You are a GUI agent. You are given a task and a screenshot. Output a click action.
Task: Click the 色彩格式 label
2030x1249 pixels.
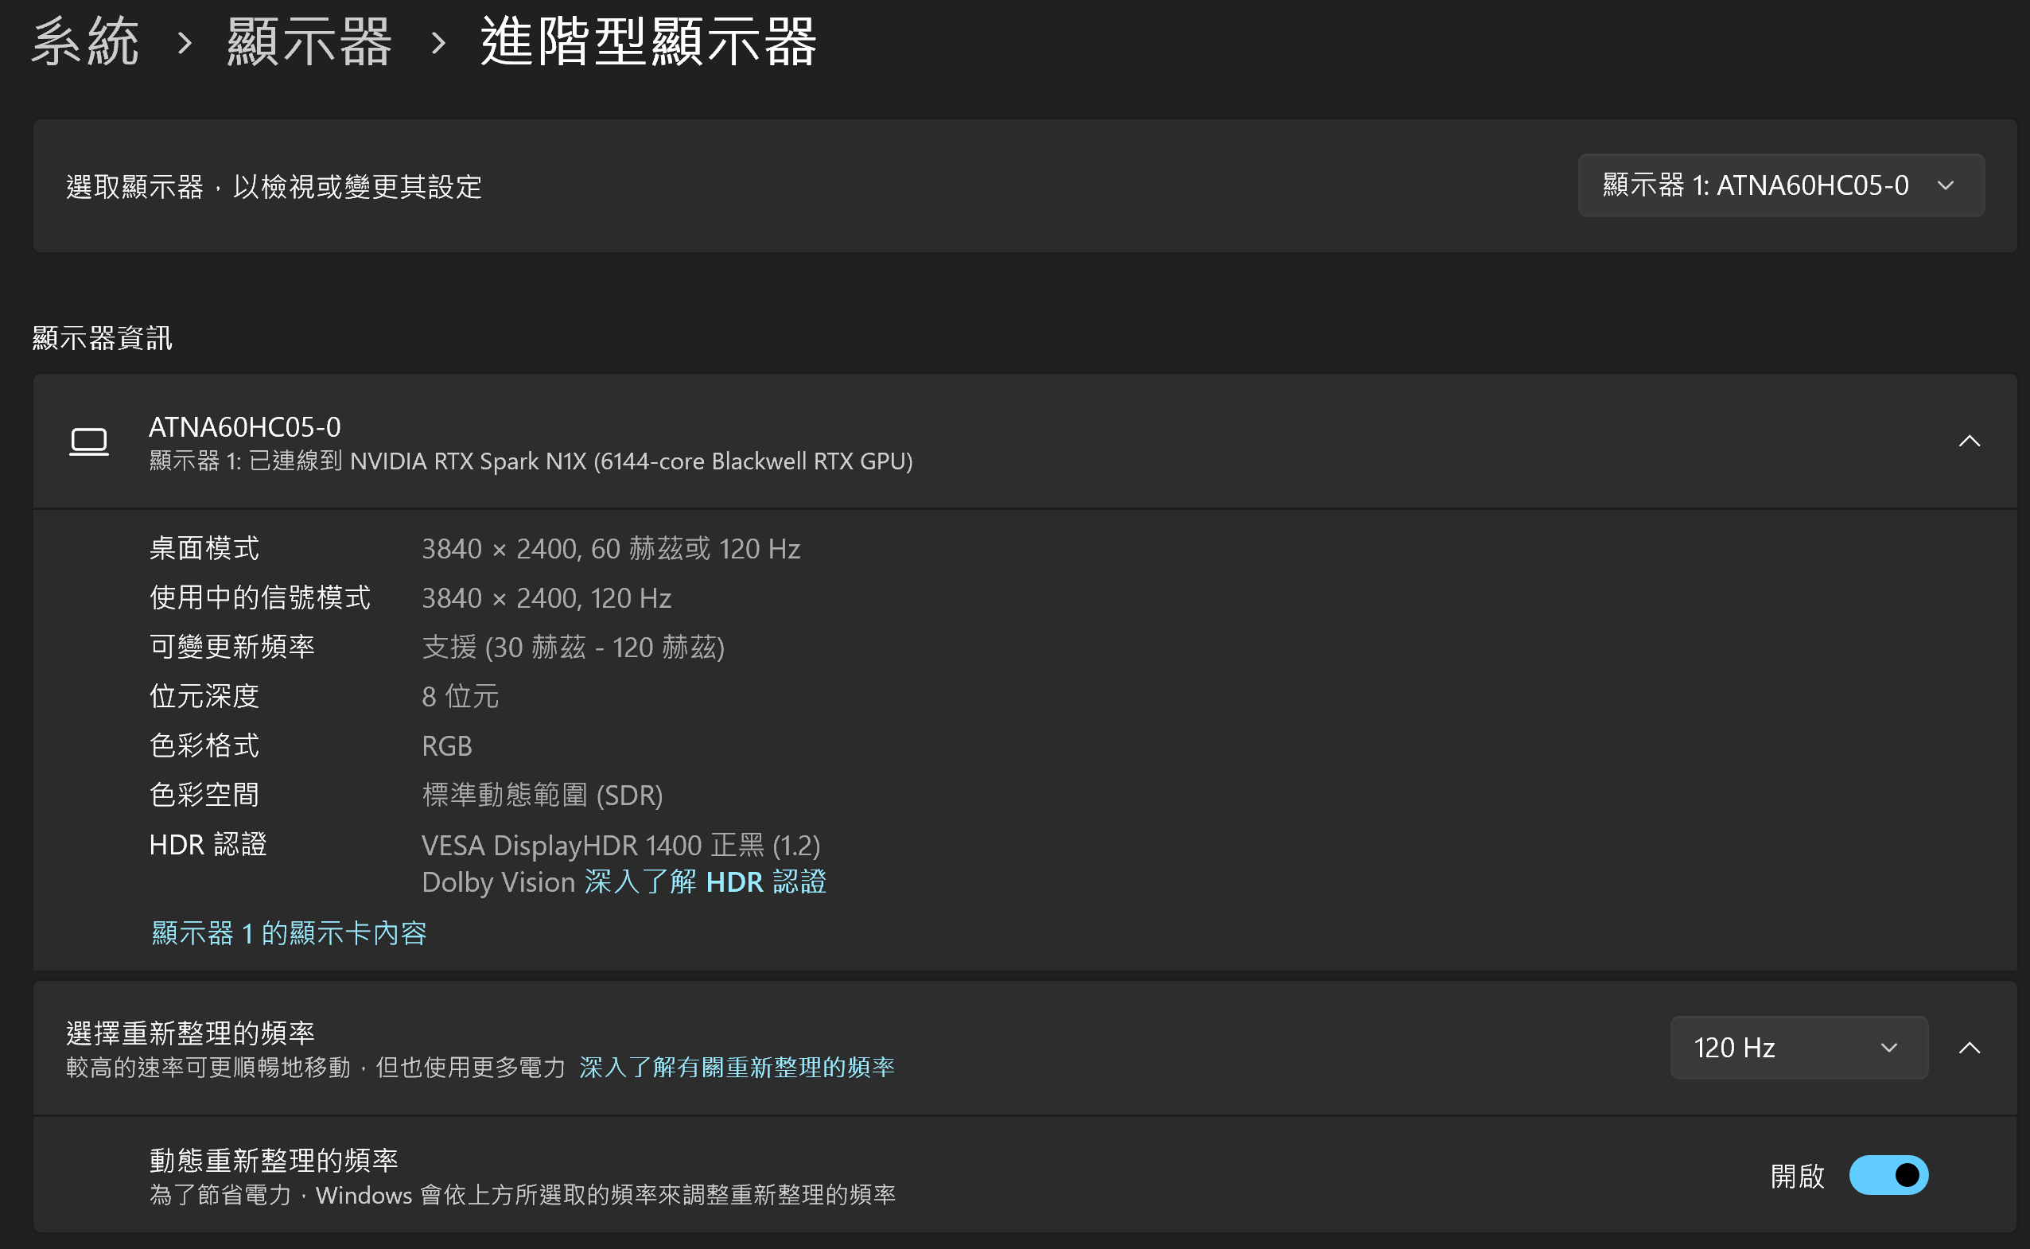pos(204,745)
